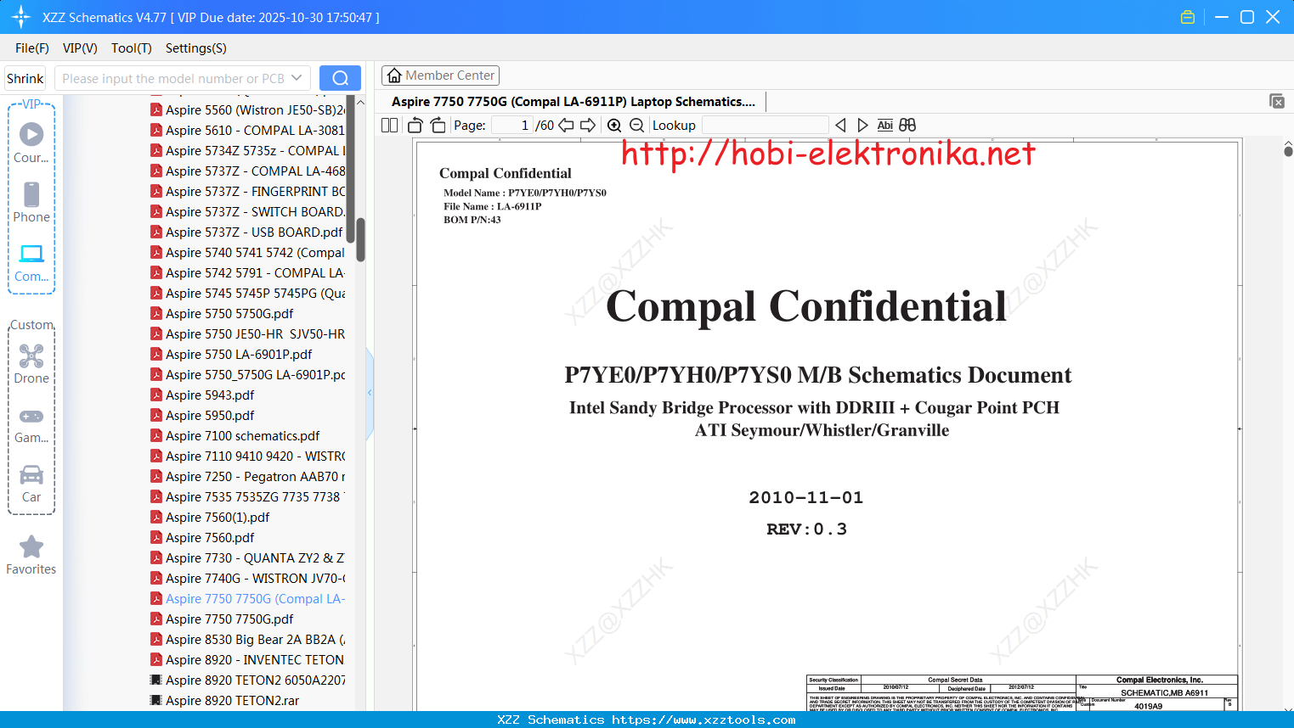This screenshot has height=728, width=1294.
Task: Click the document viewer scrollbar thumb
Action: coord(1288,151)
